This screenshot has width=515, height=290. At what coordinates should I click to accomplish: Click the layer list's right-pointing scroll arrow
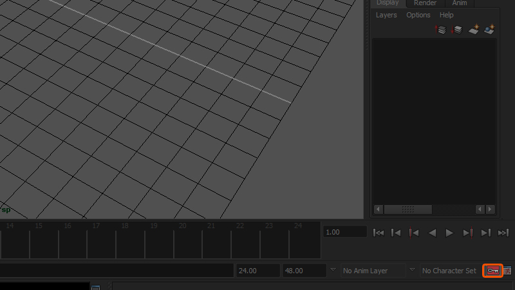491,209
